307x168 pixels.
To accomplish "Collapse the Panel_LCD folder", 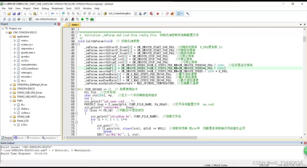I will point(11,121).
